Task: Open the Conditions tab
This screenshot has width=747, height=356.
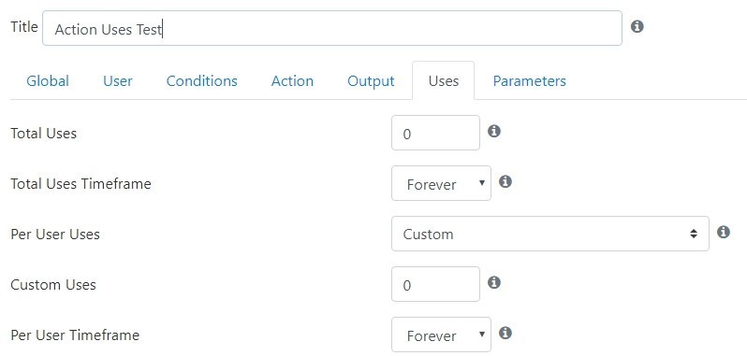Action: [201, 80]
